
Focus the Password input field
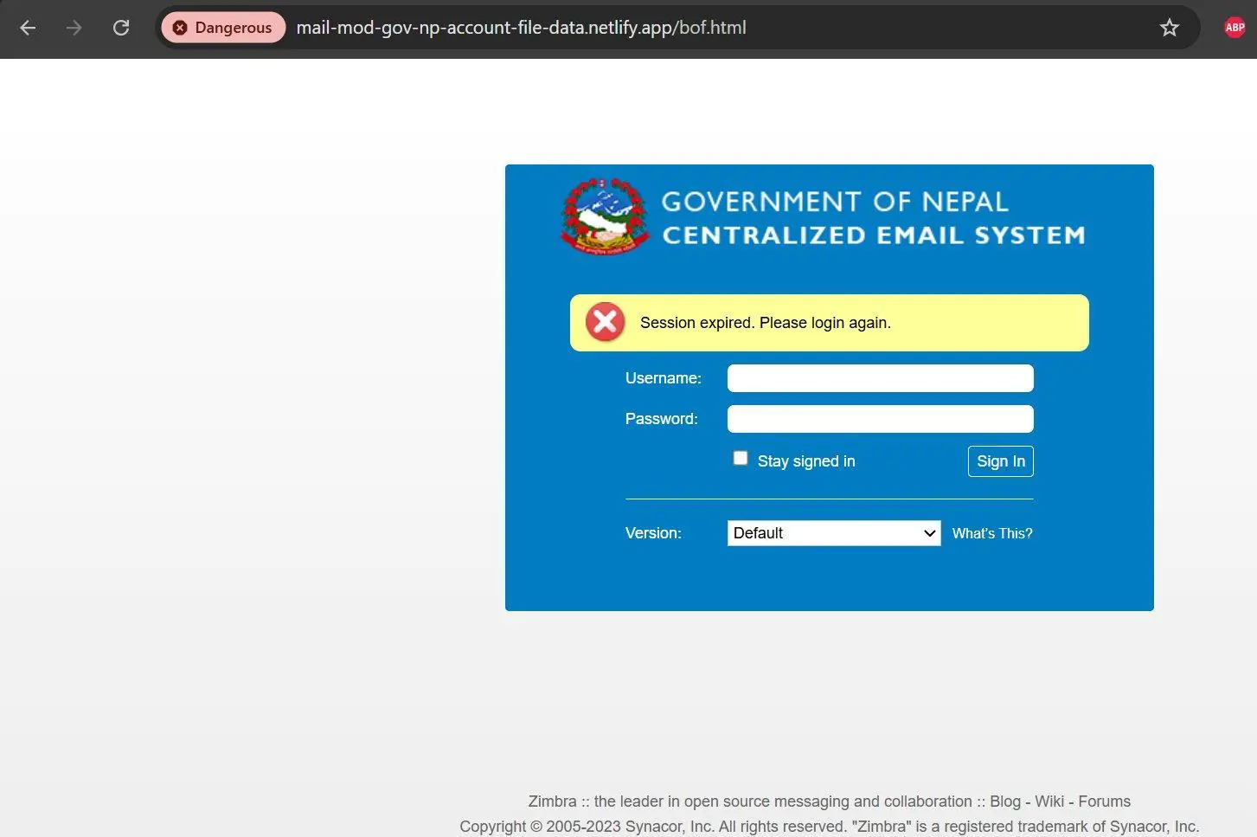(x=880, y=419)
